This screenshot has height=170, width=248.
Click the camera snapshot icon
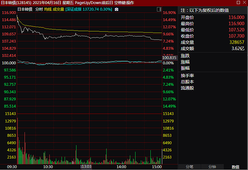[x=117, y=10]
